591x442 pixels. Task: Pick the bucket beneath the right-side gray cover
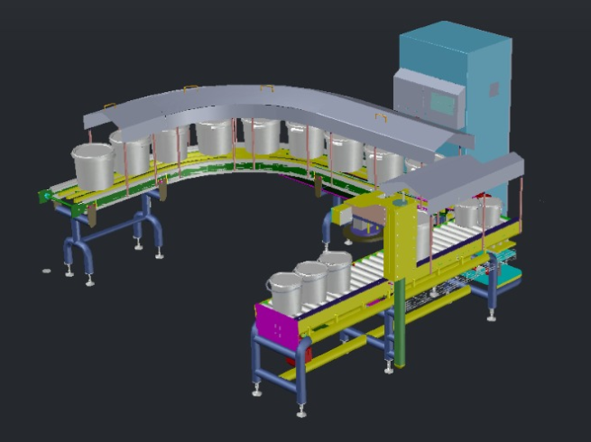472,213
